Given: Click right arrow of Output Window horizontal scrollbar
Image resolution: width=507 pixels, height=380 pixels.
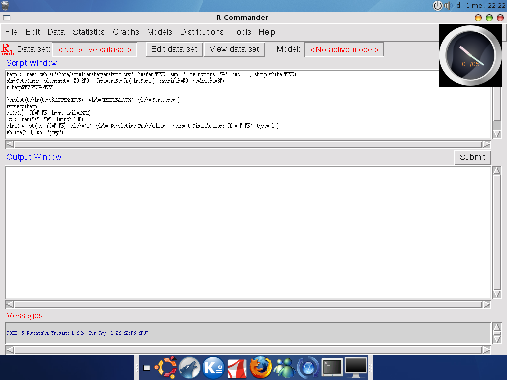Looking at the screenshot, I should pyautogui.click(x=486, y=304).
